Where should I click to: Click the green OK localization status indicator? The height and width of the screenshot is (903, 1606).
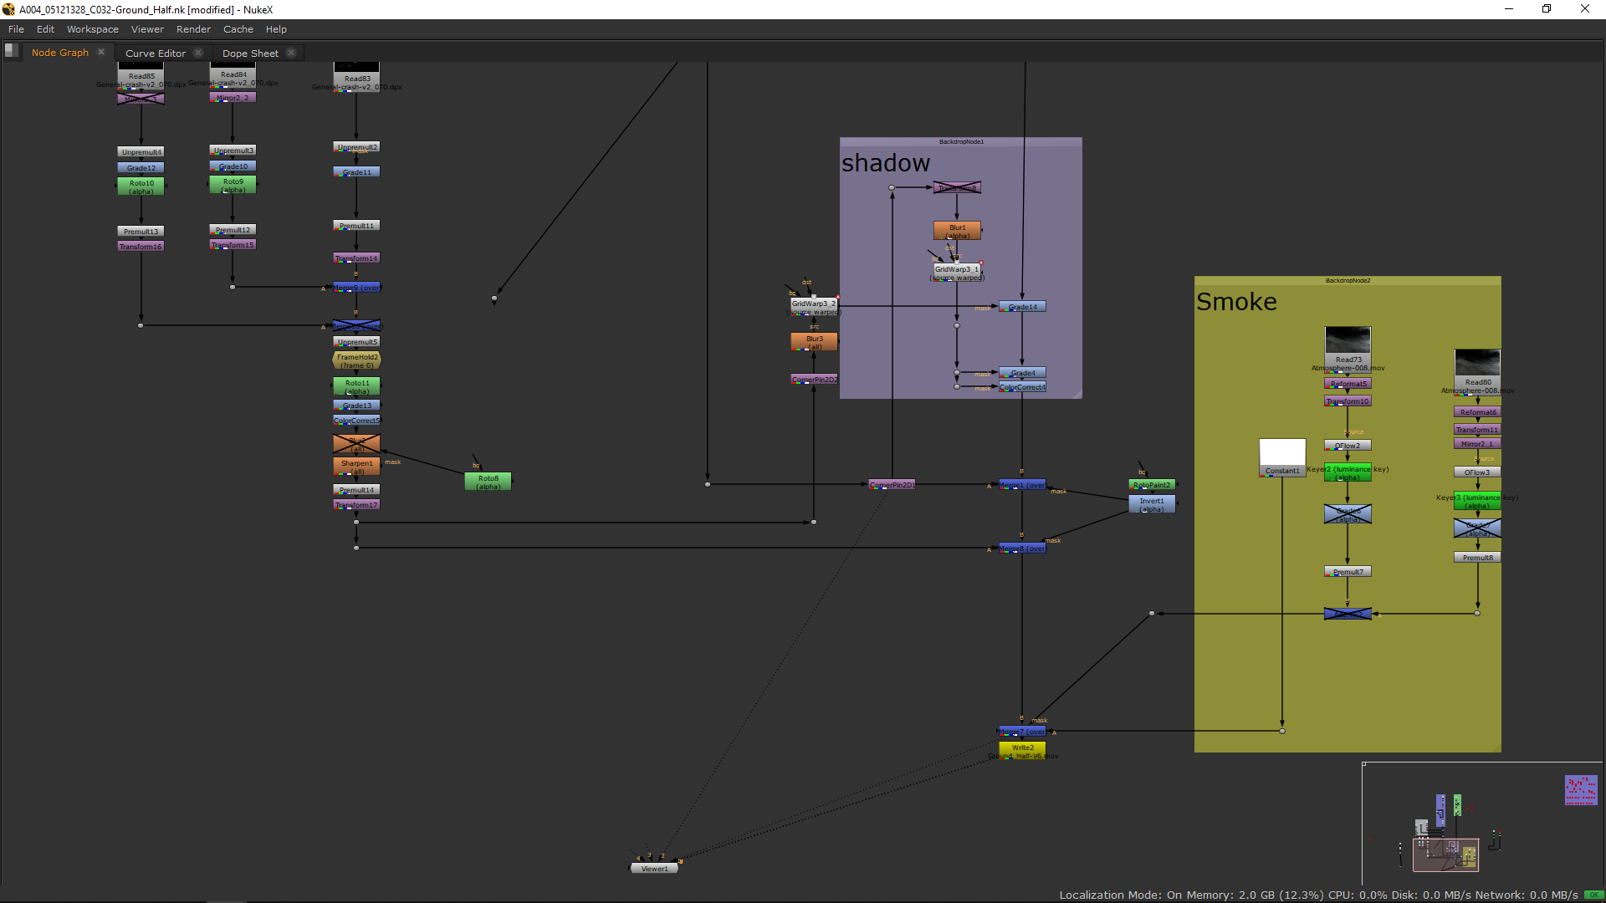1593,895
